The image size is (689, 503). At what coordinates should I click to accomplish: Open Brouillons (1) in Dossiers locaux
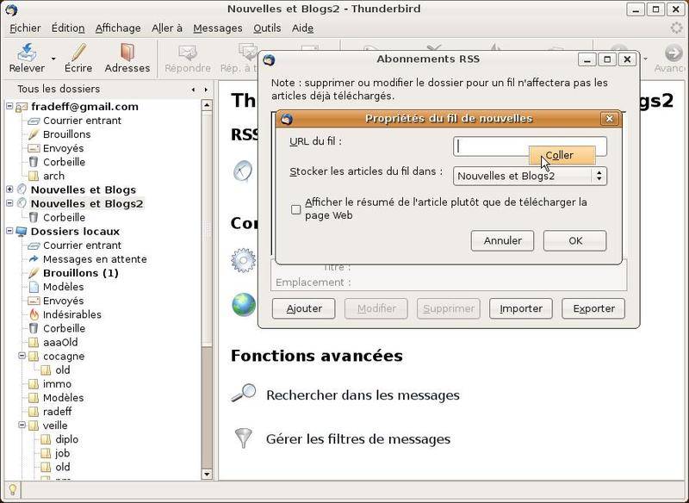coord(80,273)
